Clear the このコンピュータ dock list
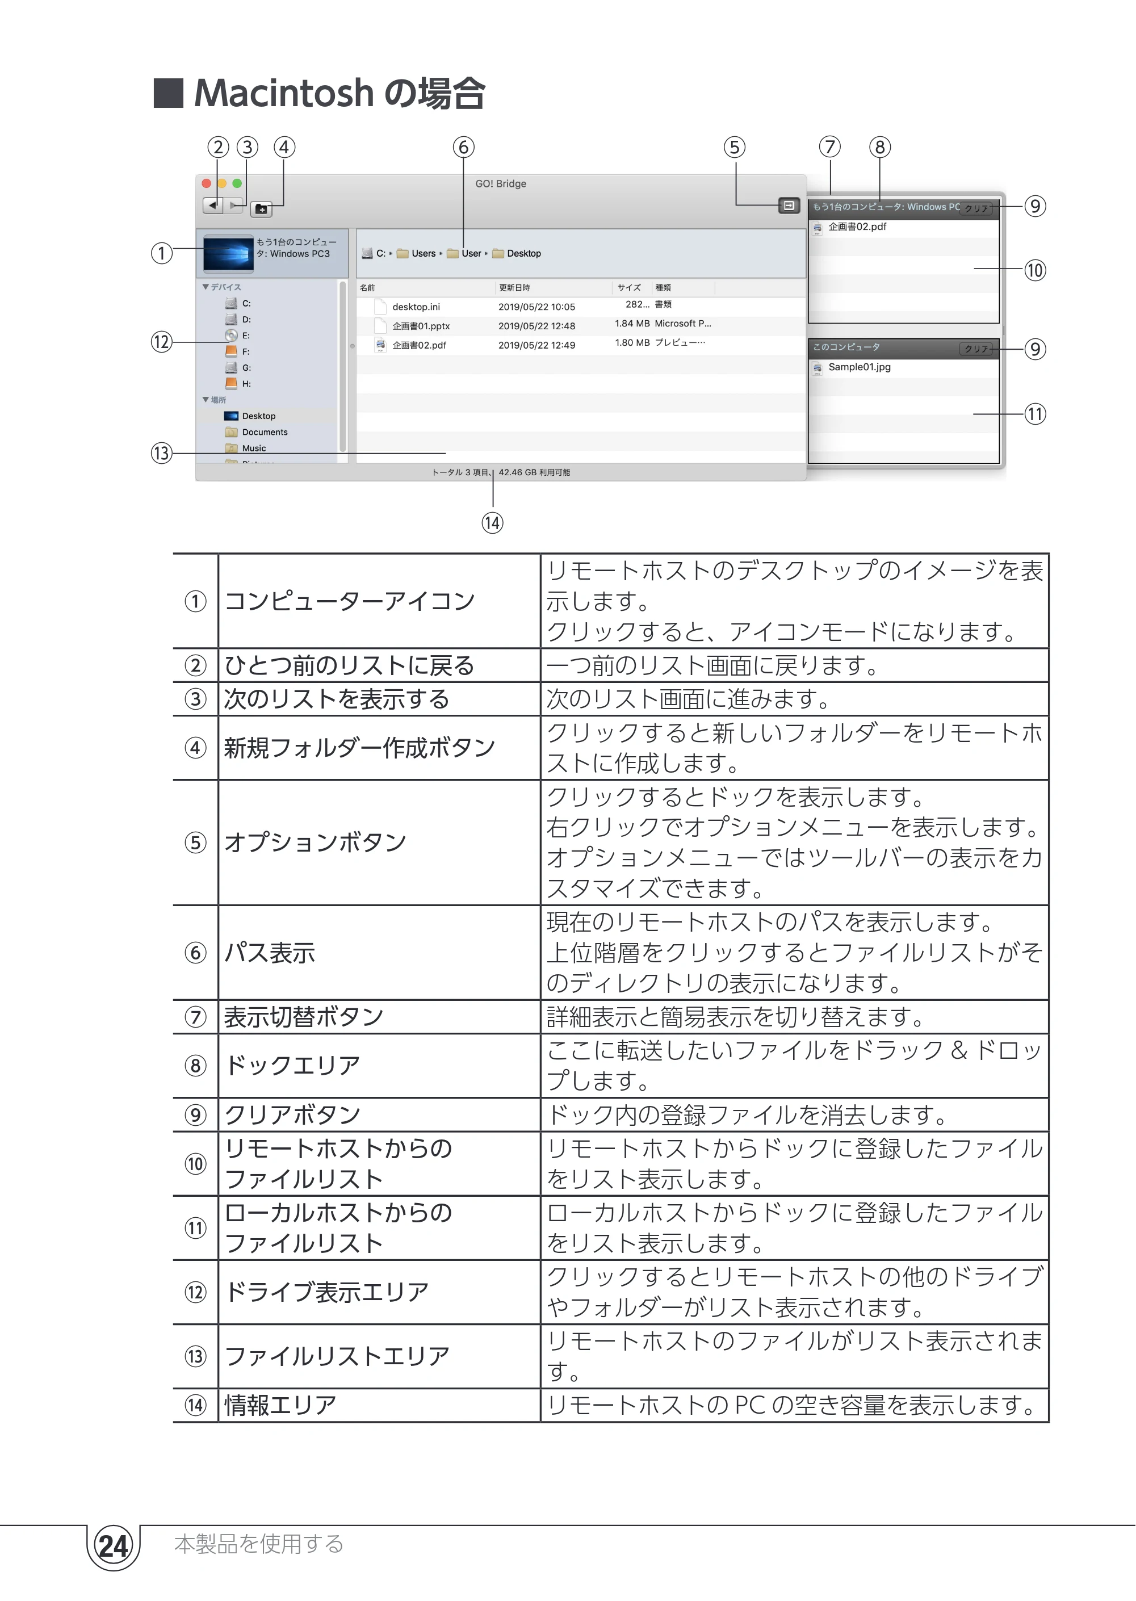The height and width of the screenshot is (1601, 1136). (x=976, y=349)
